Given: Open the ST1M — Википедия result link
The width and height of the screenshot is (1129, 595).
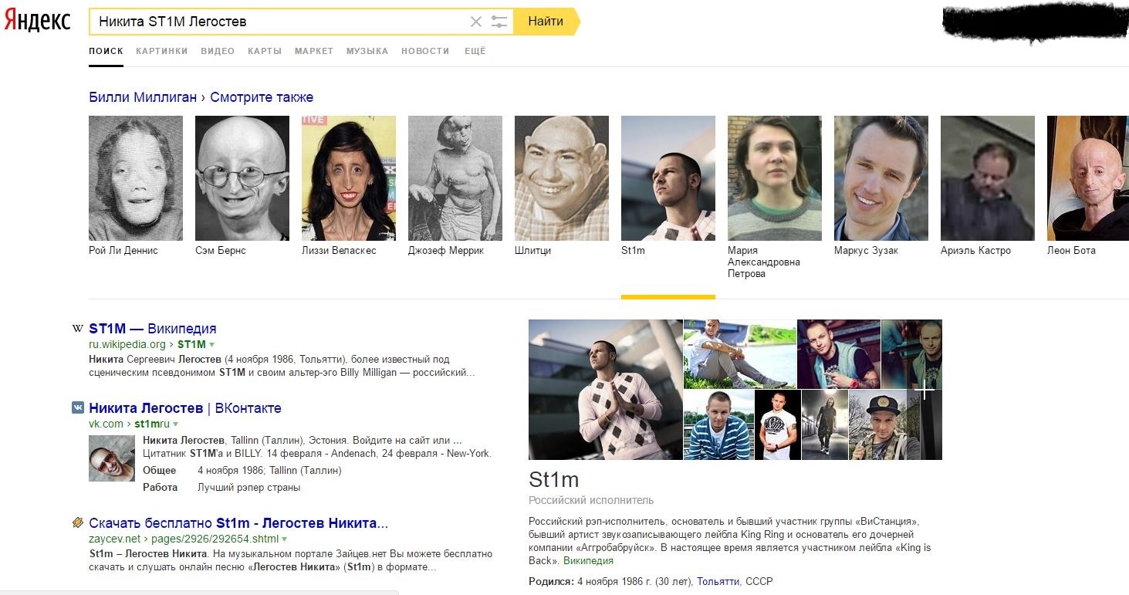Looking at the screenshot, I should [152, 329].
